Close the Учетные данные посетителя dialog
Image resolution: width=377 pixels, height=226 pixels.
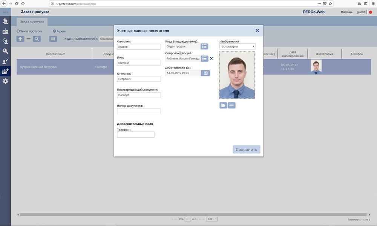(257, 31)
